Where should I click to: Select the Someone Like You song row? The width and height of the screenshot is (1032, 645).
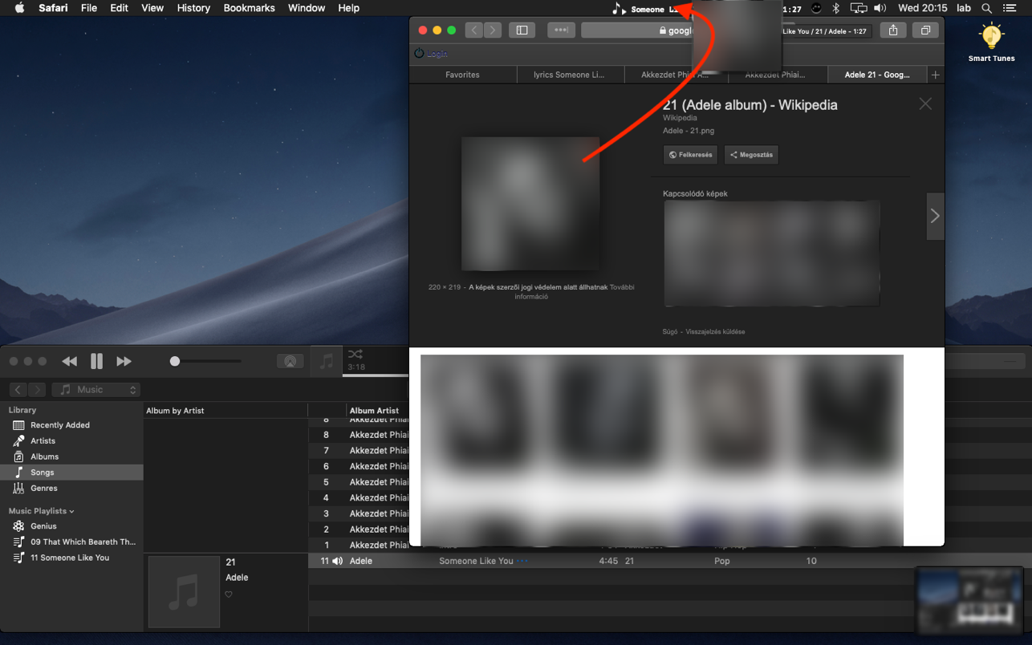670,561
